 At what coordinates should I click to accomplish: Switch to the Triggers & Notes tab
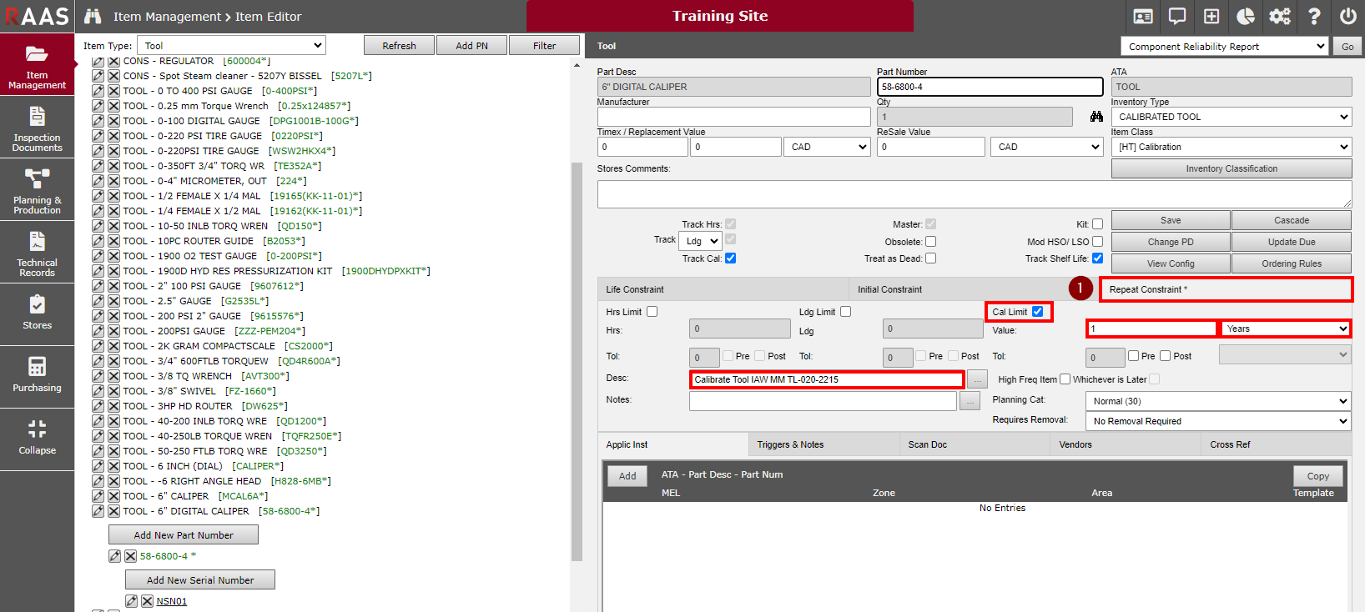(790, 444)
